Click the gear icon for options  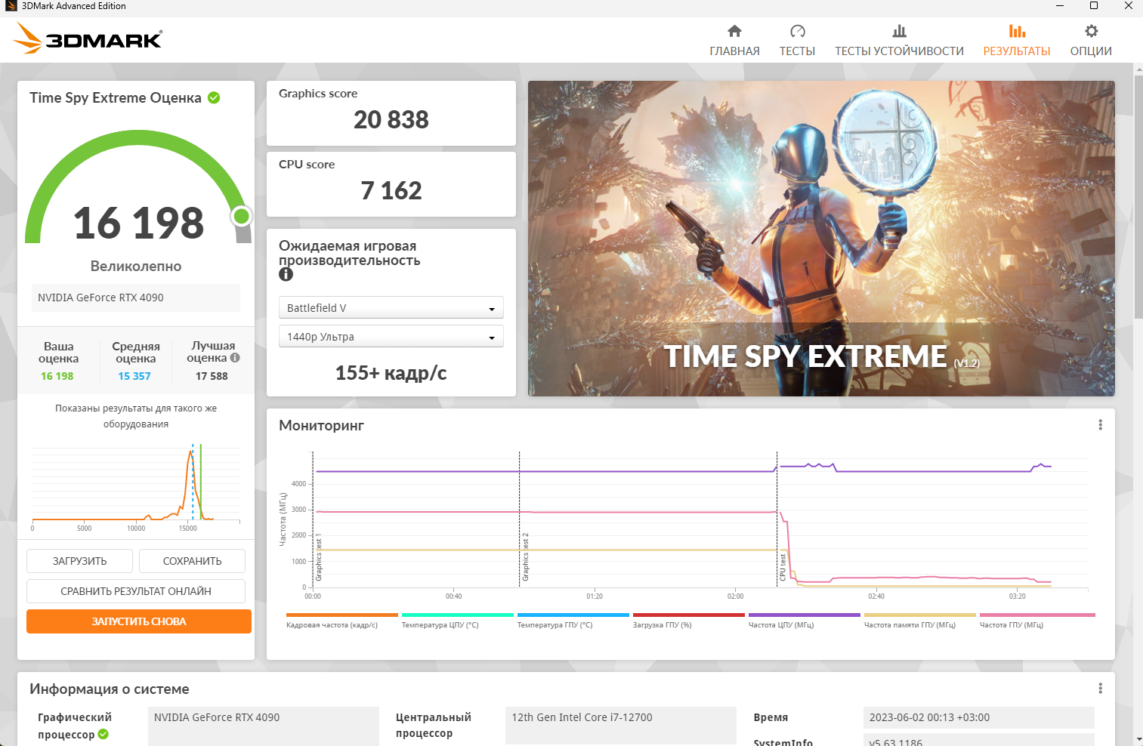tap(1091, 31)
